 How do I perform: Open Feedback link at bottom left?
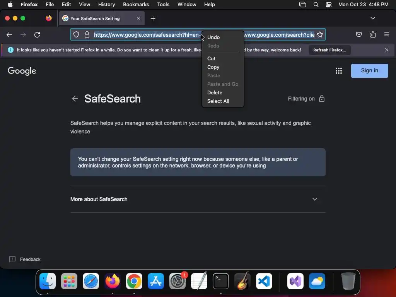(30, 259)
